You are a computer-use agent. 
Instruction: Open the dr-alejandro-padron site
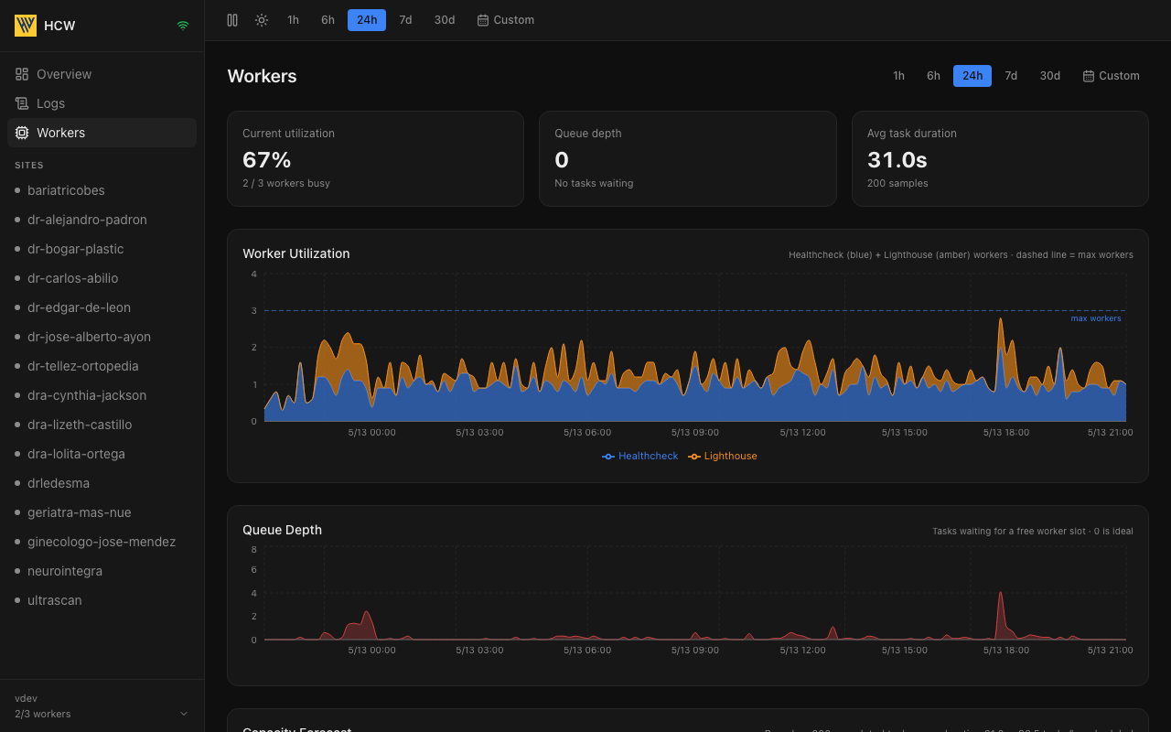[x=102, y=220]
